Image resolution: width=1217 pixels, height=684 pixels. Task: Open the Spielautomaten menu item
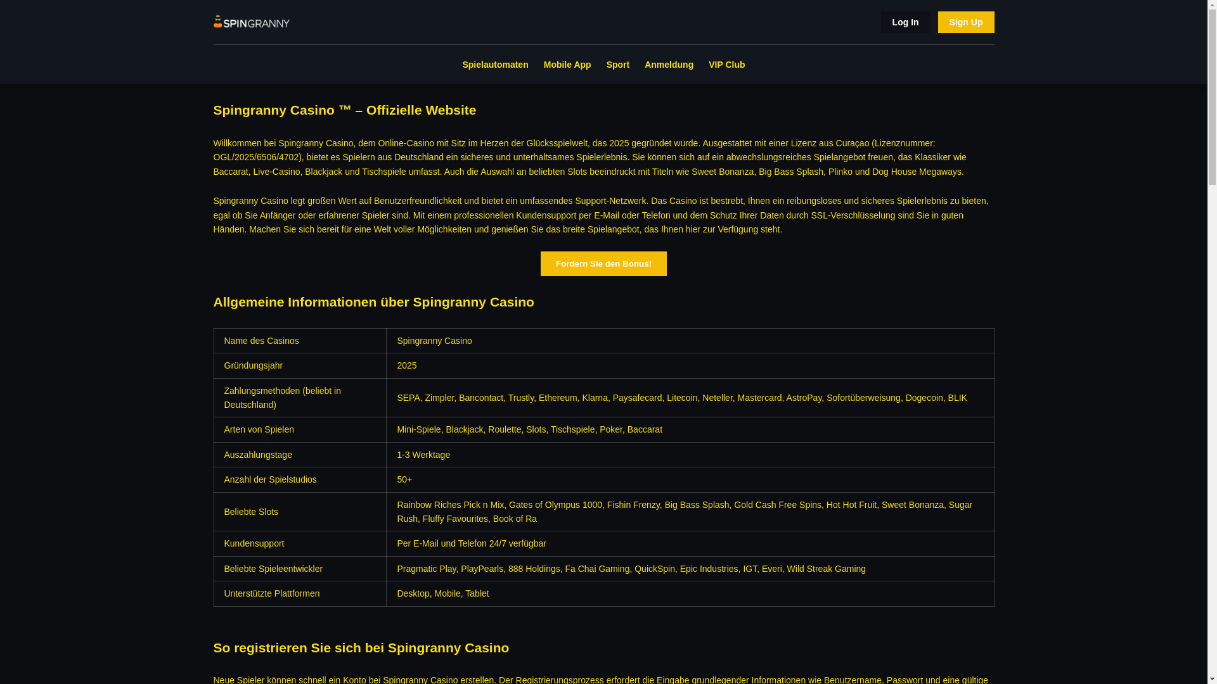tap(495, 65)
